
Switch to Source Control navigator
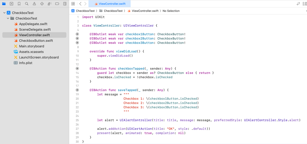coord(11,4)
